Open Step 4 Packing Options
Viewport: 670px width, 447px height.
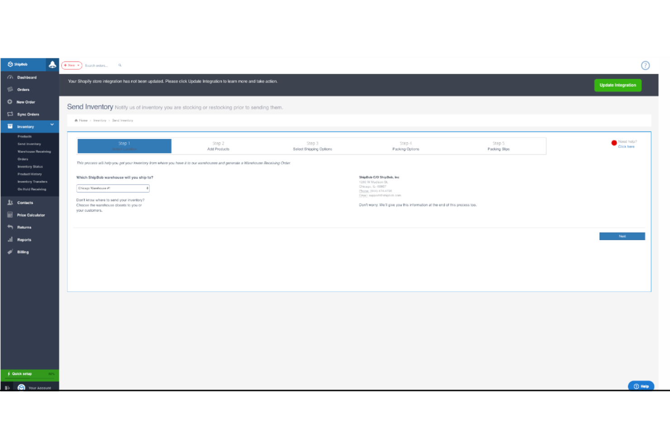click(x=406, y=146)
